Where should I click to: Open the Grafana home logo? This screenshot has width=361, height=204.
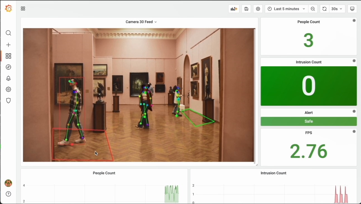(9, 9)
